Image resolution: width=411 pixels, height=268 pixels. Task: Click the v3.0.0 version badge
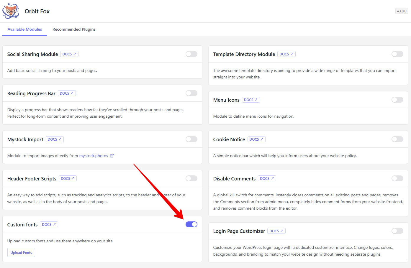402,11
